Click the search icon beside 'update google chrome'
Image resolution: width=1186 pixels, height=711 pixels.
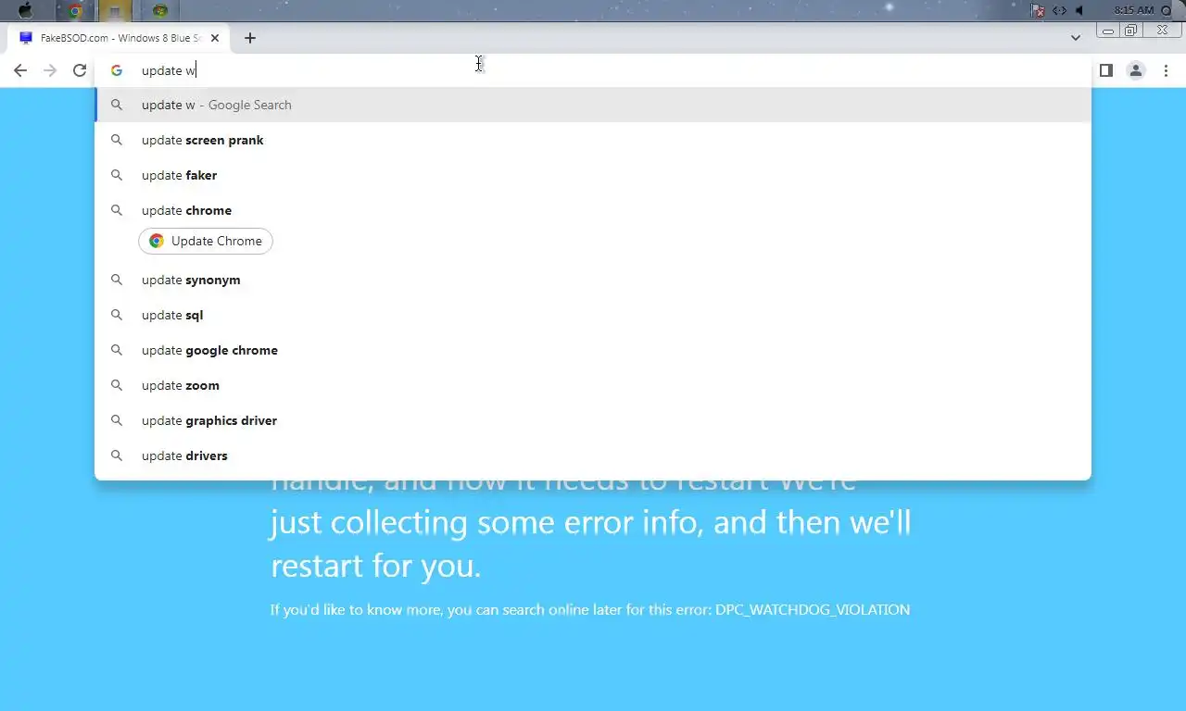click(x=117, y=350)
